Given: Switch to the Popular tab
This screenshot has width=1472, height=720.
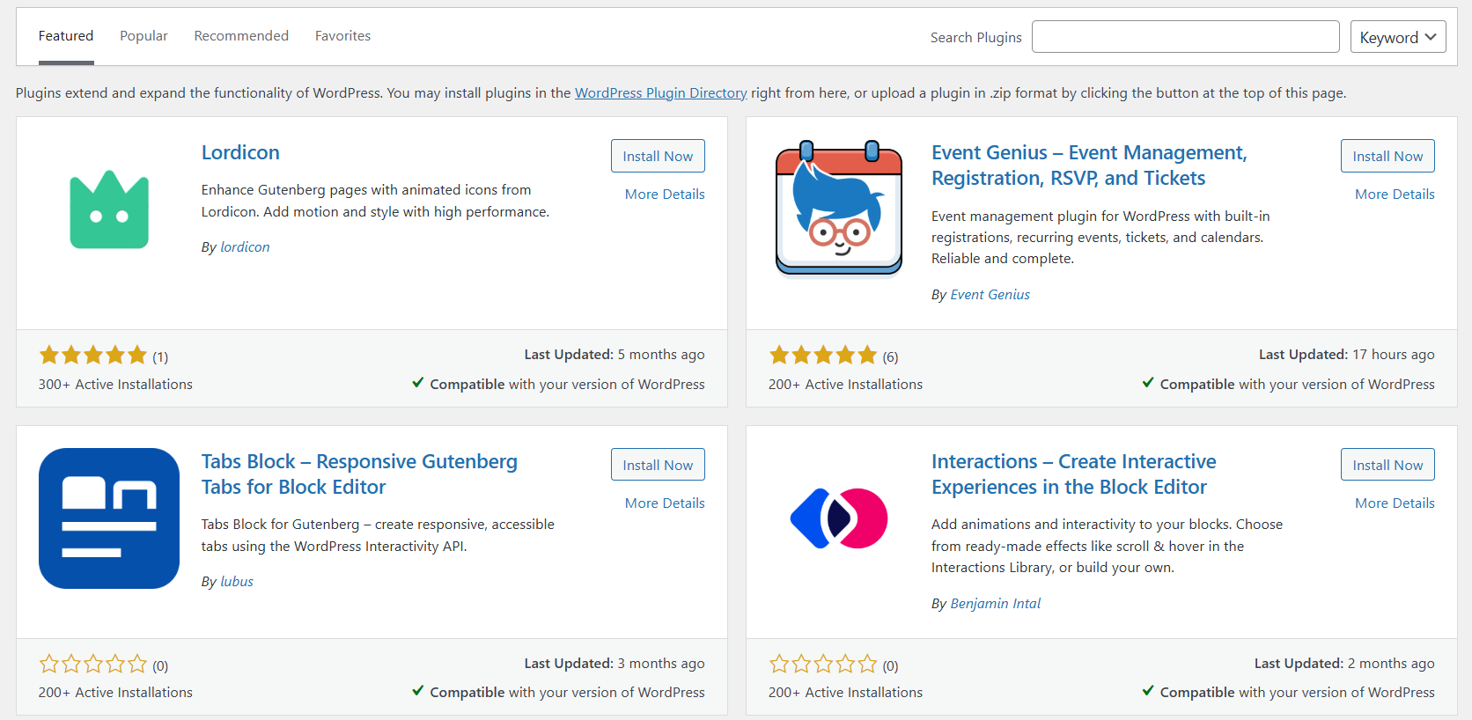Looking at the screenshot, I should pyautogui.click(x=144, y=36).
